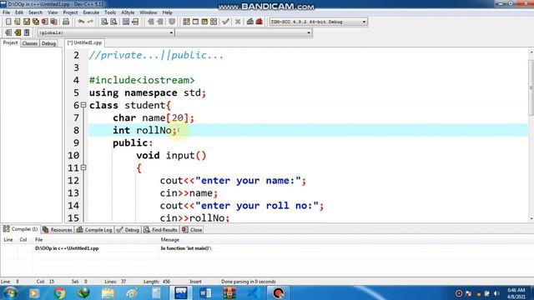Open the View menu
Image resolution: width=534 pixels, height=300 pixels.
pos(53,12)
